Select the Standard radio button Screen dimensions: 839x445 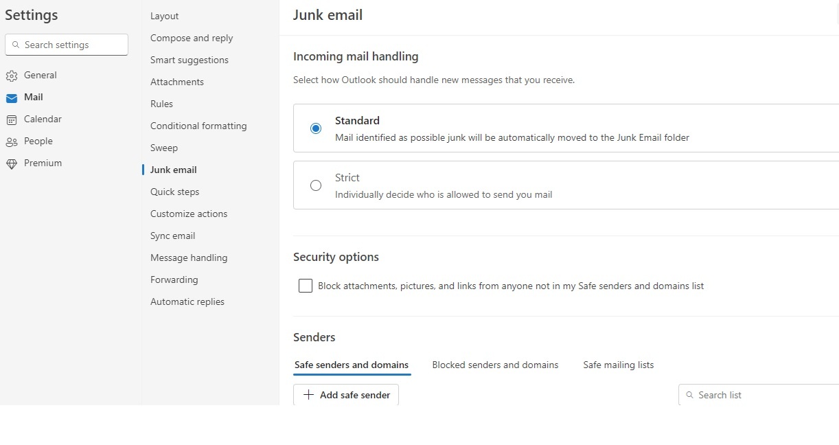tap(316, 128)
